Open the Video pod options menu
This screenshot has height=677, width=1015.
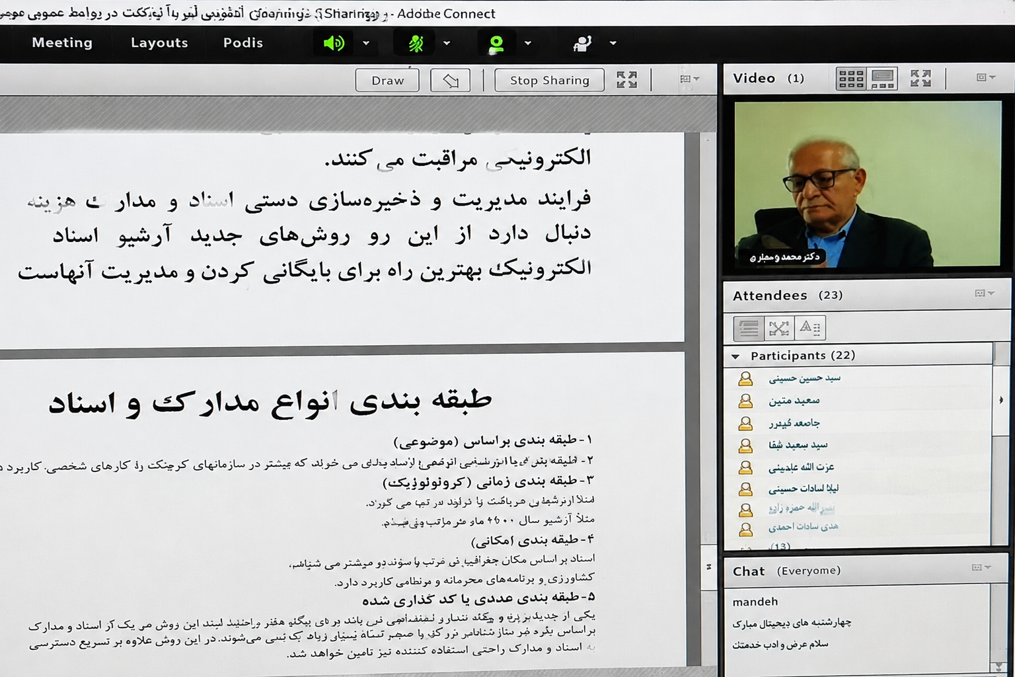point(986,77)
